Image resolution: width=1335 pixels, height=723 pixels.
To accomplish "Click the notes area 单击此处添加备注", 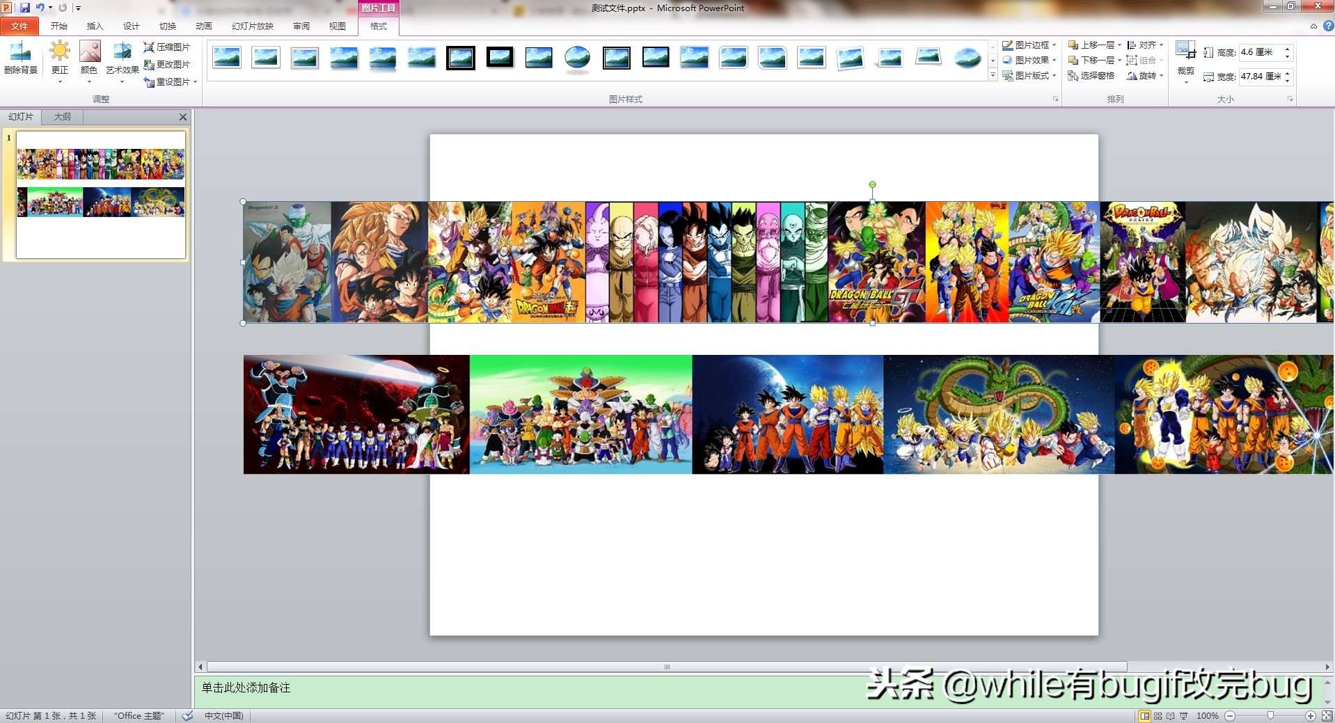I will [246, 688].
